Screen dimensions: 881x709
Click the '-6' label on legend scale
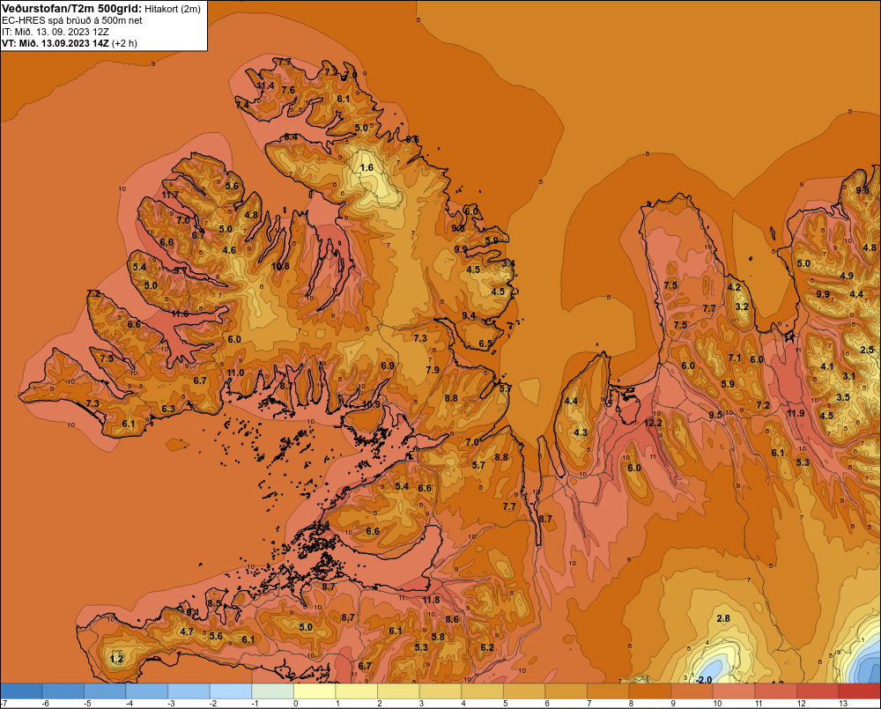(x=46, y=704)
